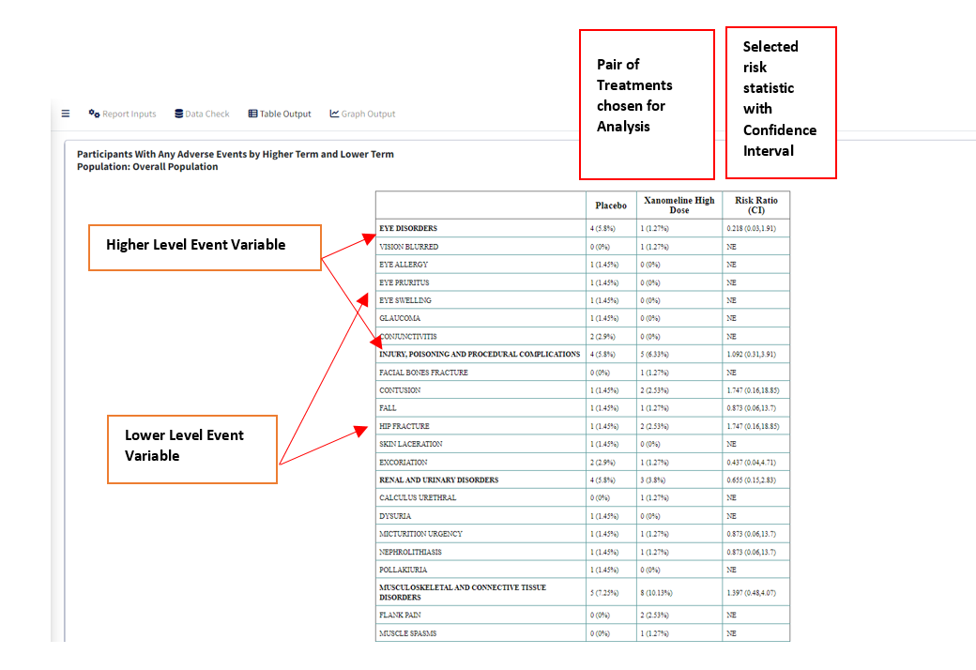The height and width of the screenshot is (670, 976).
Task: Click the EYE ALLERGY row label
Action: pos(404,265)
